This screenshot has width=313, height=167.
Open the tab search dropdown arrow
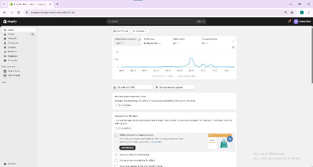point(4,4)
